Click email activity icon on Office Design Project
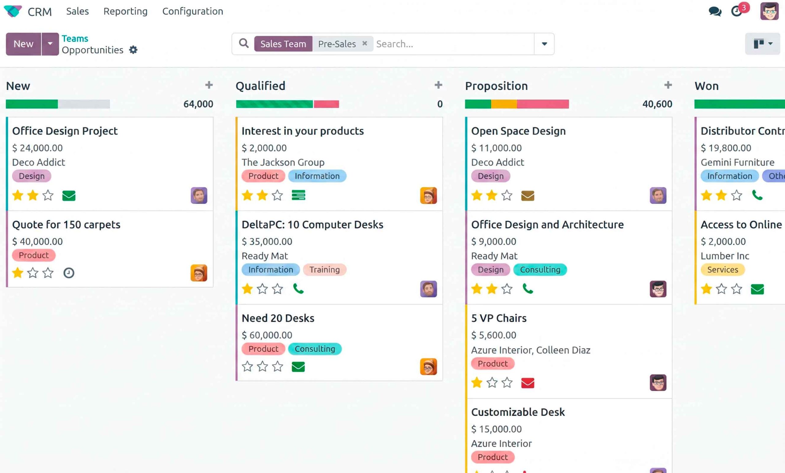 pyautogui.click(x=69, y=195)
